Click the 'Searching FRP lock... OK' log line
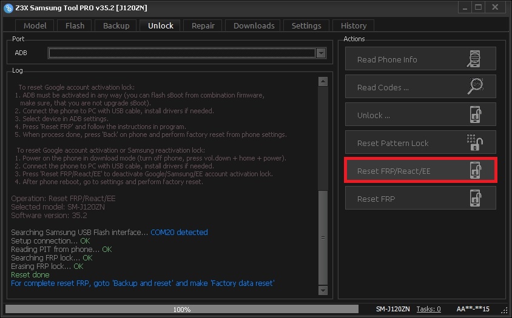 click(x=52, y=257)
